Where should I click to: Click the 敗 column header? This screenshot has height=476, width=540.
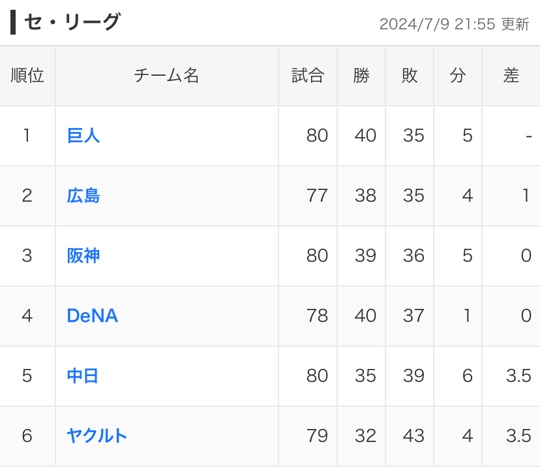(410, 76)
